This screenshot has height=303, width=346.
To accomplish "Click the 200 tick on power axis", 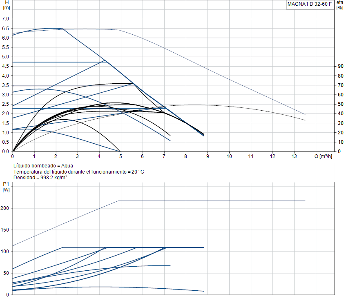I will point(4,208).
